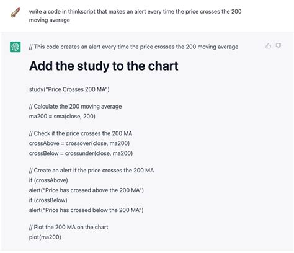
Task: Click the heading Add the study to the chart
Action: (104, 66)
